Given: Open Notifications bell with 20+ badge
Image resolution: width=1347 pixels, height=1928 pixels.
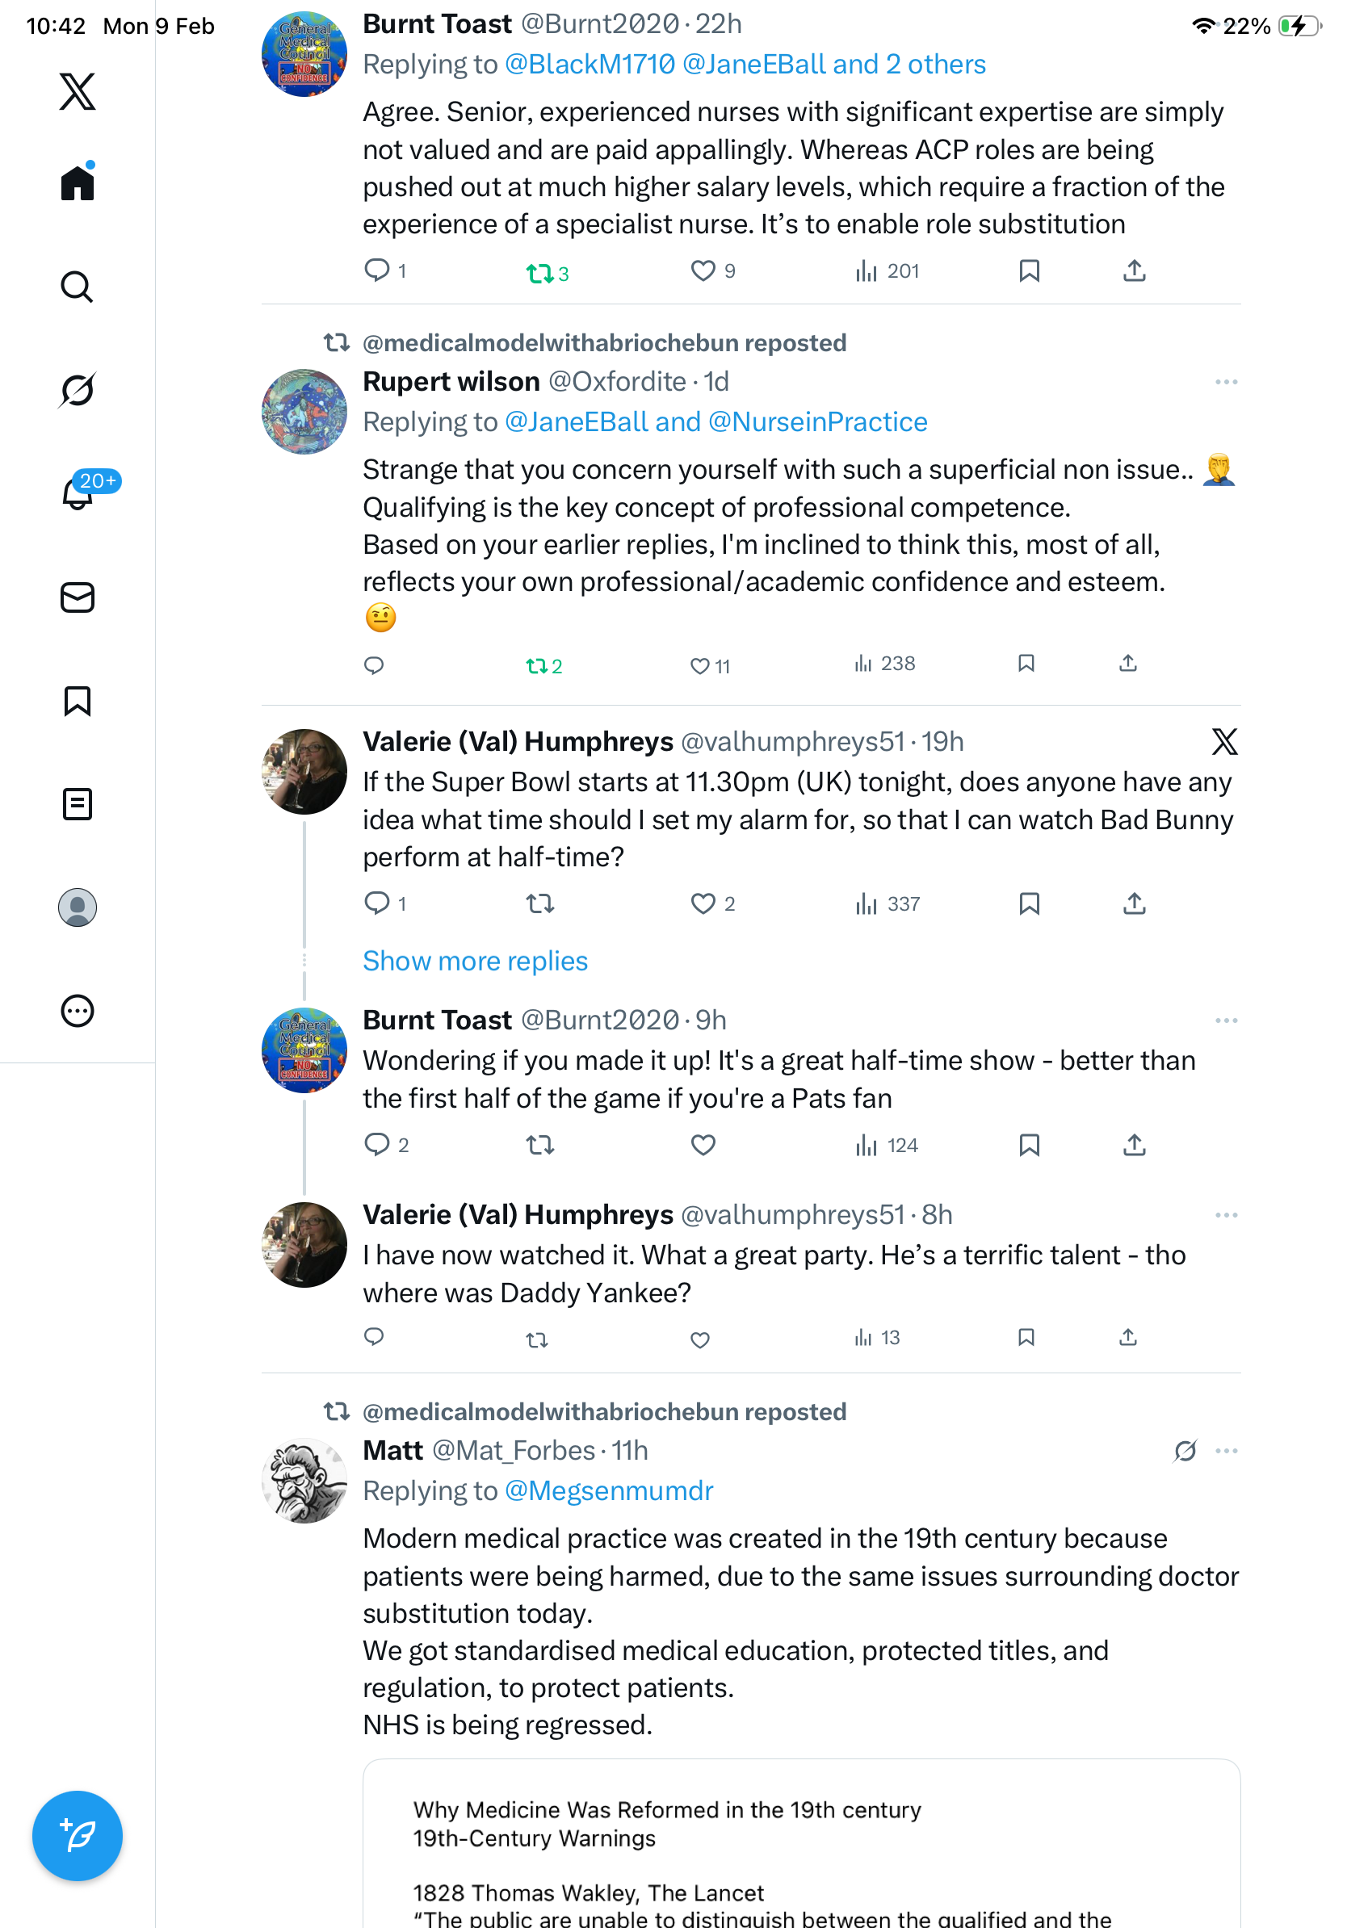Looking at the screenshot, I should 79,493.
